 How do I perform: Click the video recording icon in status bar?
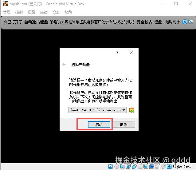152,167
